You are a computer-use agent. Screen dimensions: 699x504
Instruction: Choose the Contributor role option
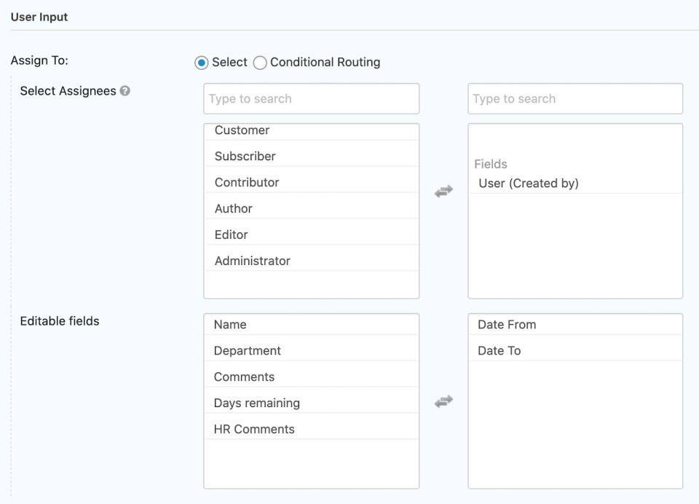point(247,182)
